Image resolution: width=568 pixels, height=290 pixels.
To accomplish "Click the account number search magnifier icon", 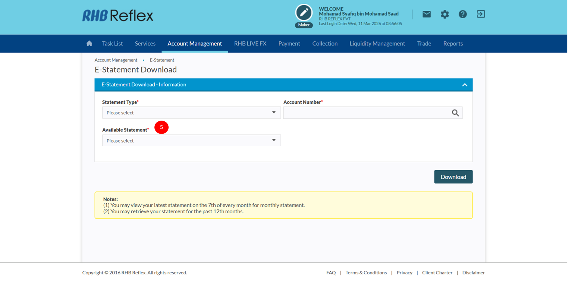I will [455, 113].
